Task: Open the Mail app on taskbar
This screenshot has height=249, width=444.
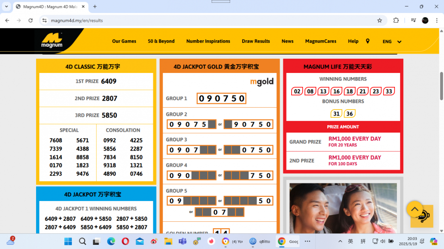Action: click(x=140, y=241)
